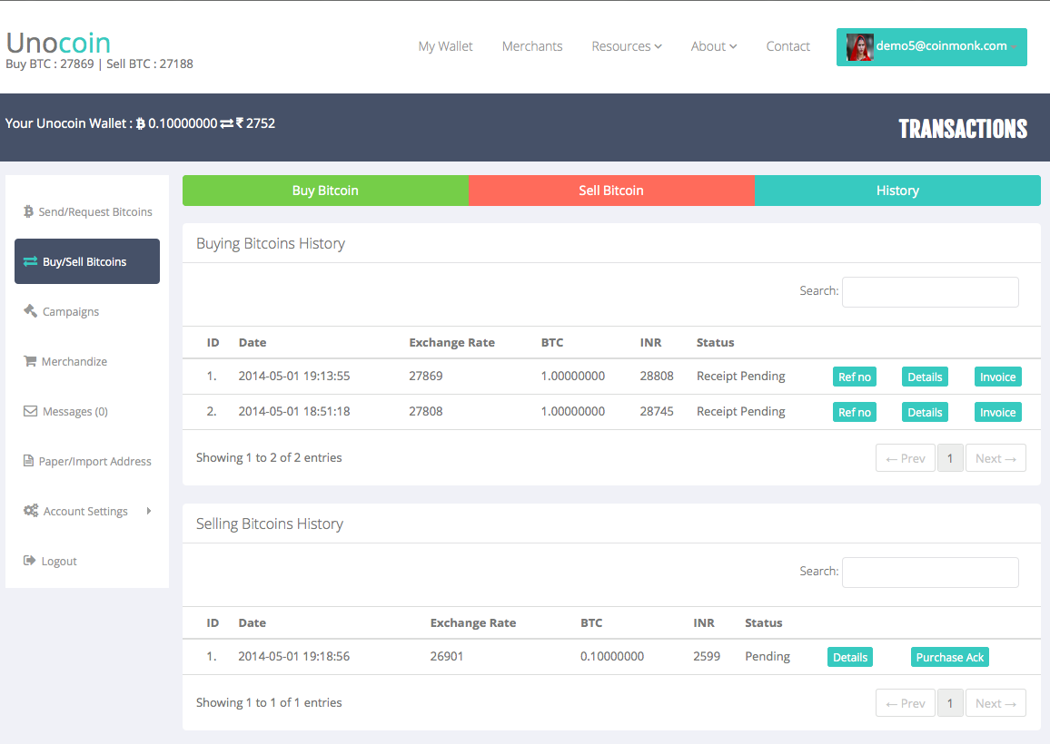Switch to the Sell Bitcoin tab

click(x=611, y=191)
